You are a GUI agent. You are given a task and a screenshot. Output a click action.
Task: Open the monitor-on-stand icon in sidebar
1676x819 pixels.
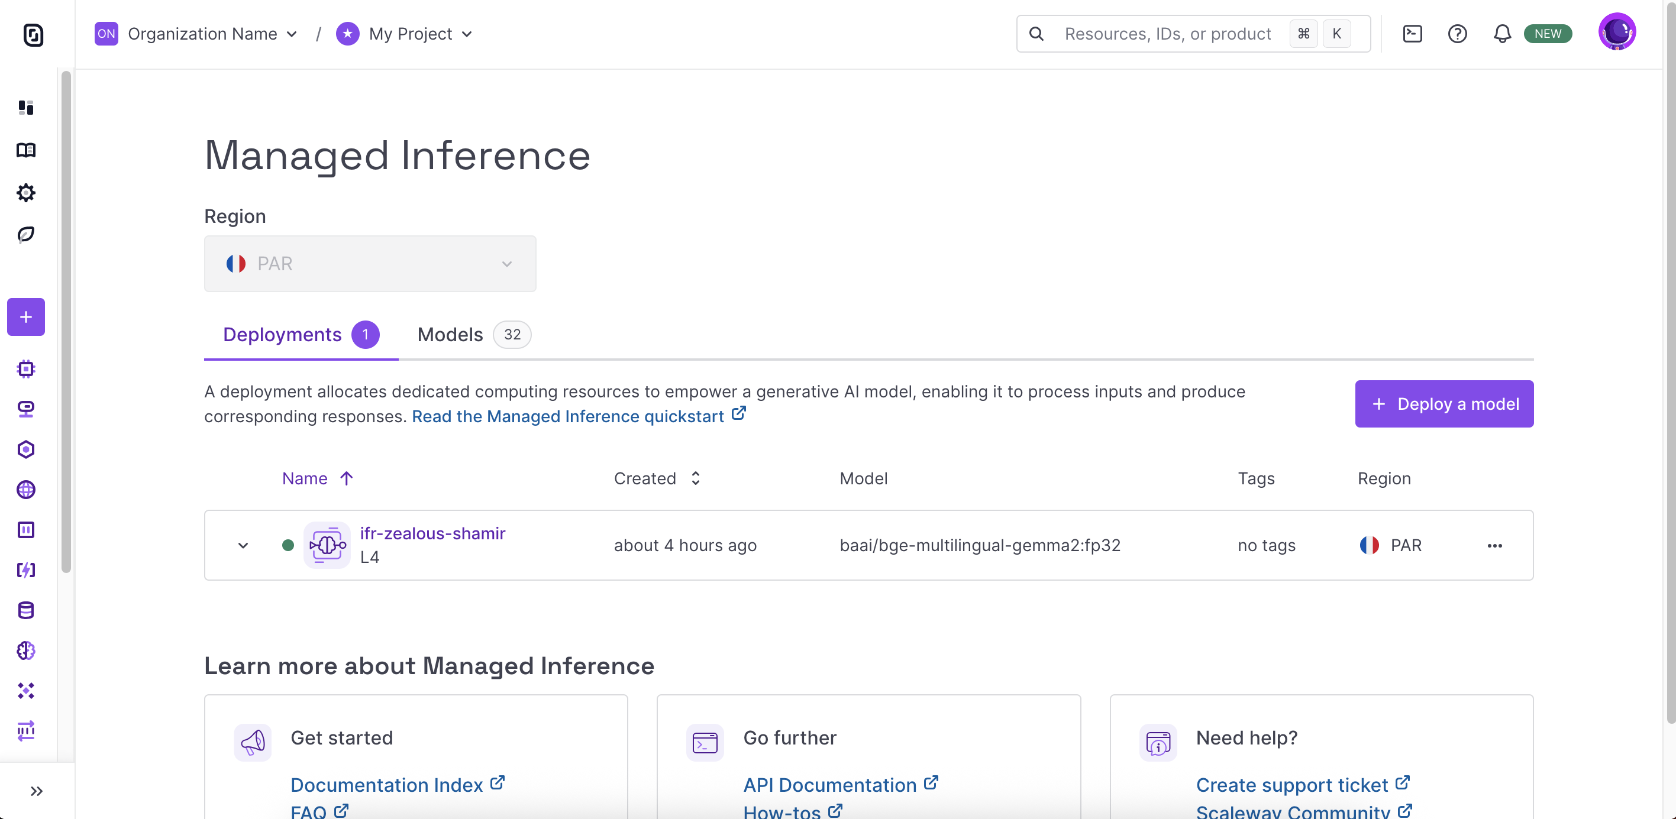26,409
